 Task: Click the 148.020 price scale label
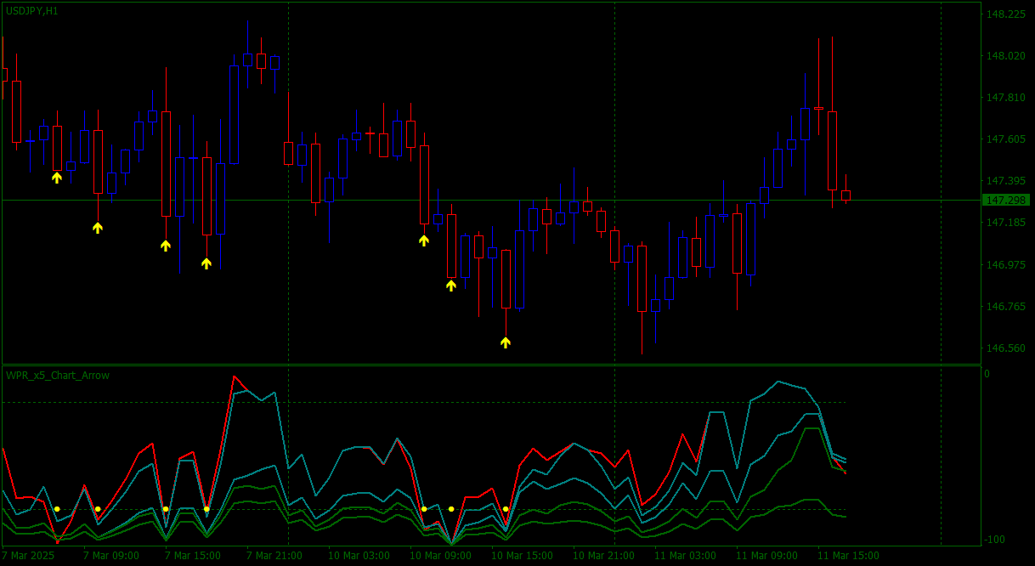tap(1005, 56)
